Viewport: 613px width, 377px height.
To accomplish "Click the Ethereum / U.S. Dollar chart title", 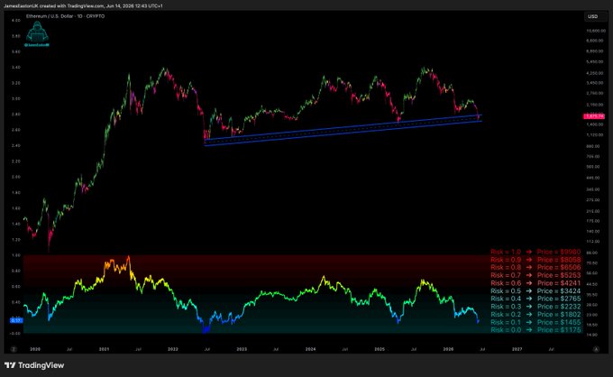I will [65, 16].
